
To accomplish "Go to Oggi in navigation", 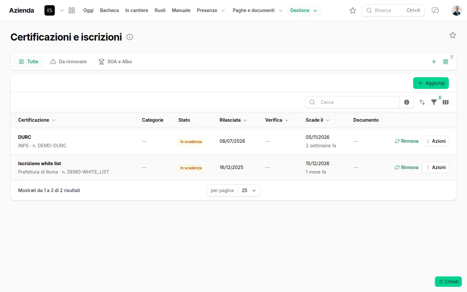I will (88, 10).
